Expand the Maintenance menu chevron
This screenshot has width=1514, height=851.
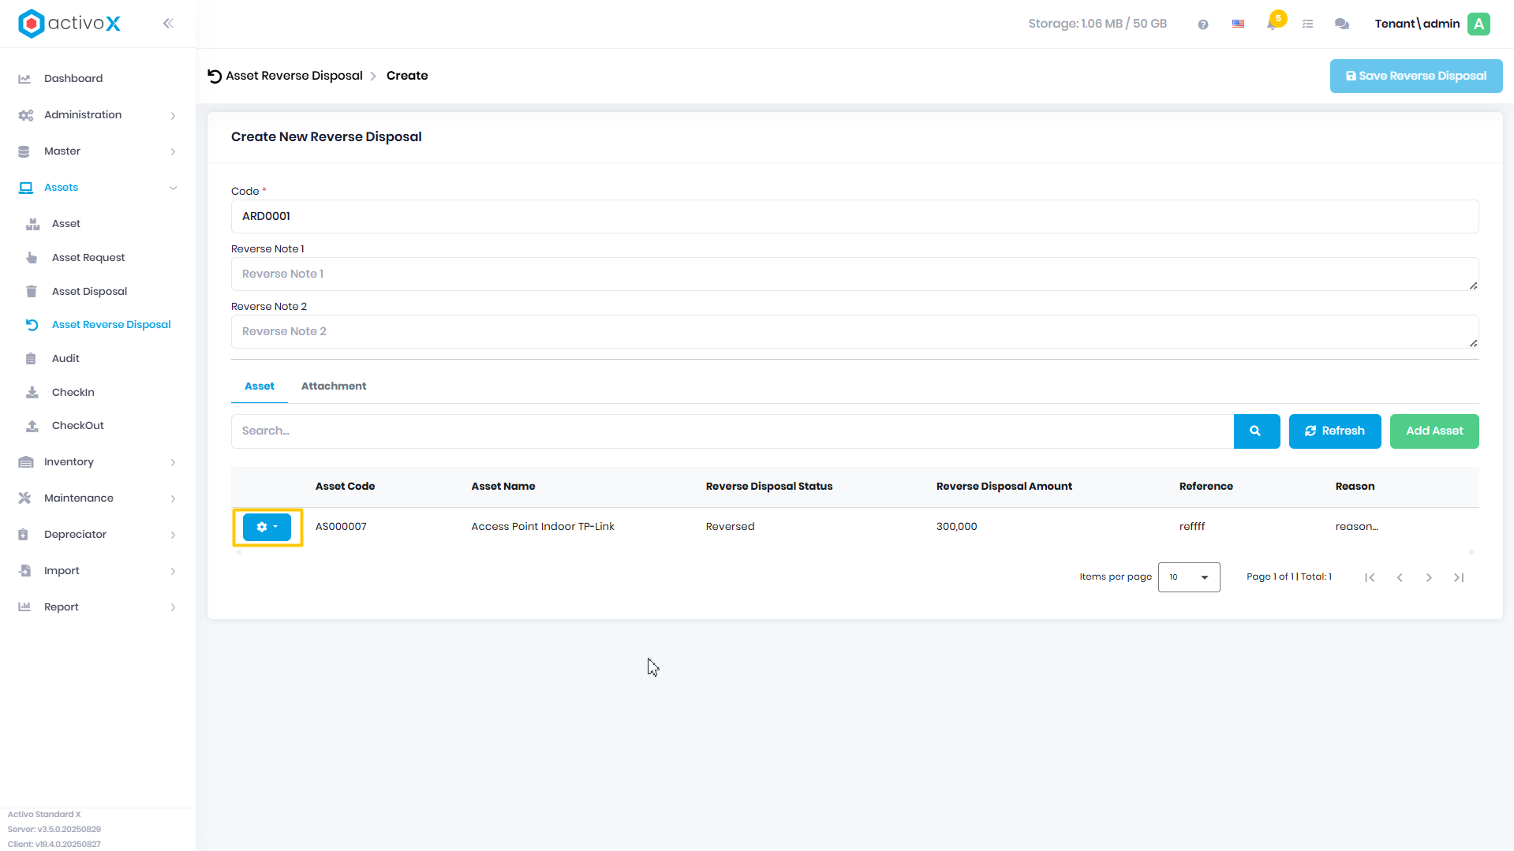(173, 499)
